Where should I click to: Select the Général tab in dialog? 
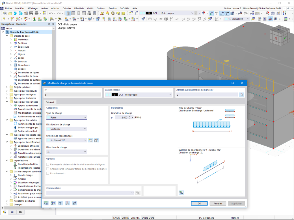(x=50, y=102)
